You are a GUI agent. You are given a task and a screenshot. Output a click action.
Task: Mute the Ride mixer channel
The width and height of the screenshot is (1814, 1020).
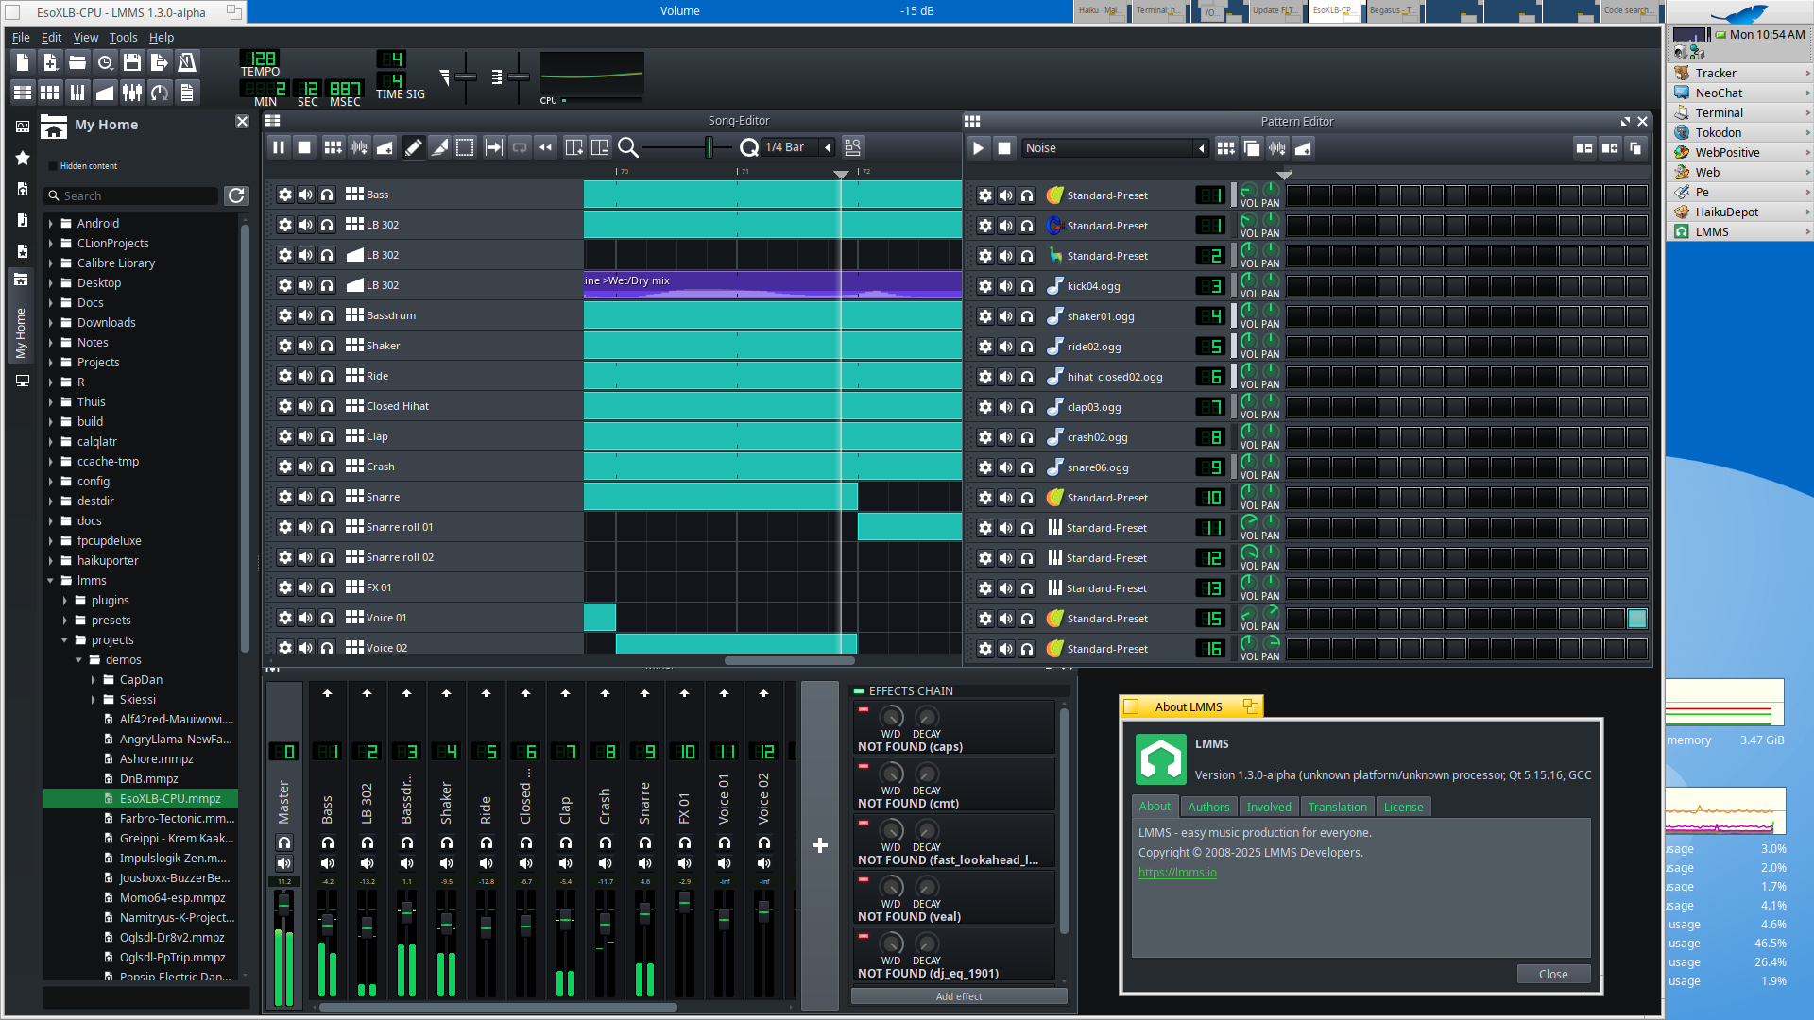coord(486,863)
